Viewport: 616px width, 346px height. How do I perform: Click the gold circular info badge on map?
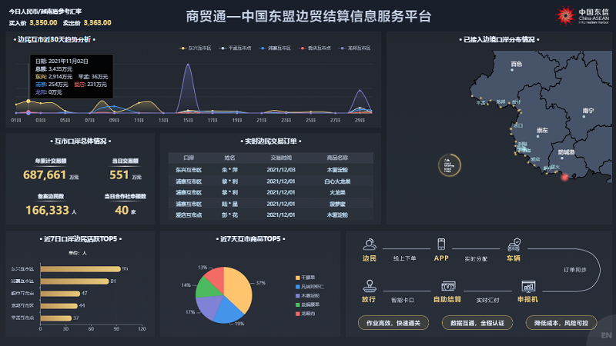[x=449, y=165]
